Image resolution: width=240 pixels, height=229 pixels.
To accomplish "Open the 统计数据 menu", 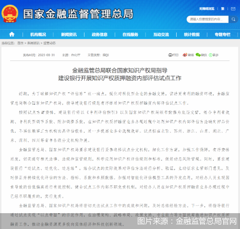I will pyautogui.click(x=192, y=35).
